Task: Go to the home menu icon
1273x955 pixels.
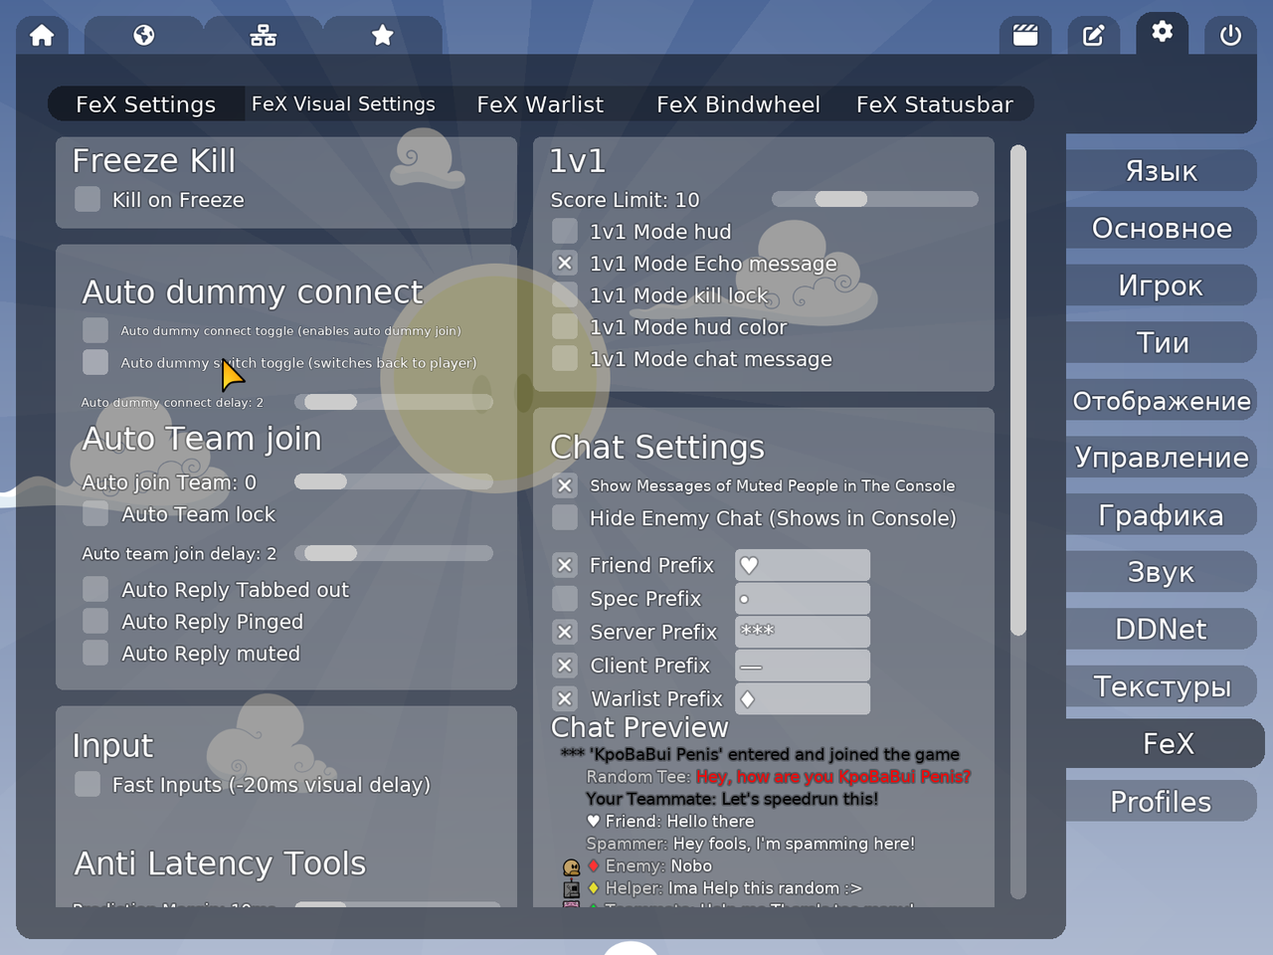Action: (42, 36)
